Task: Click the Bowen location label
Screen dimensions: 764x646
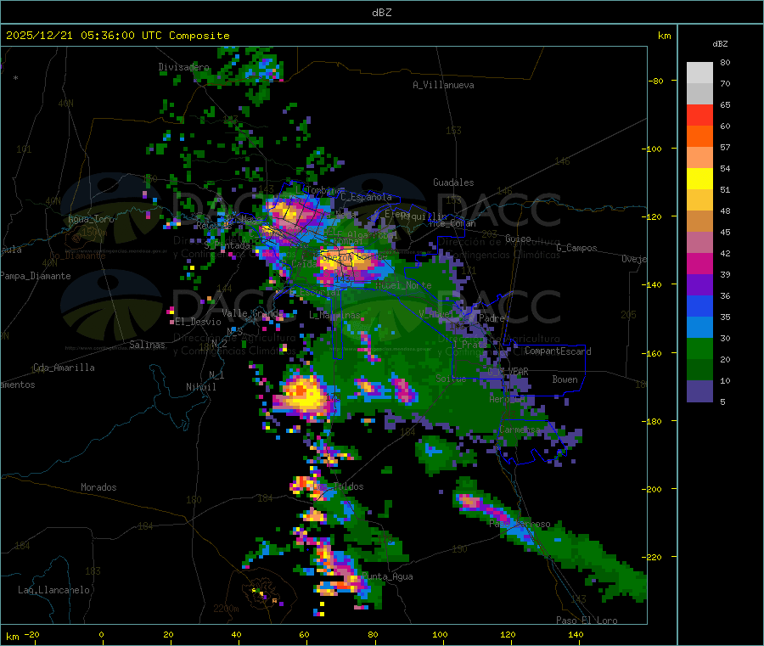Action: 565,379
